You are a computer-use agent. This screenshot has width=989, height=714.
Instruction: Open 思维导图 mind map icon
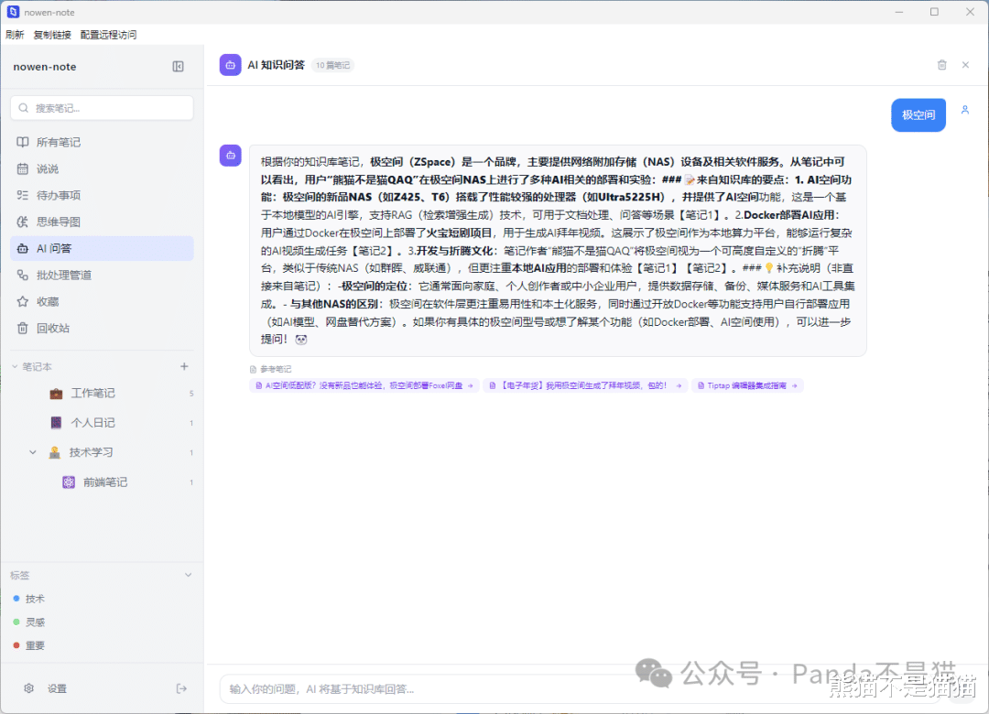23,222
